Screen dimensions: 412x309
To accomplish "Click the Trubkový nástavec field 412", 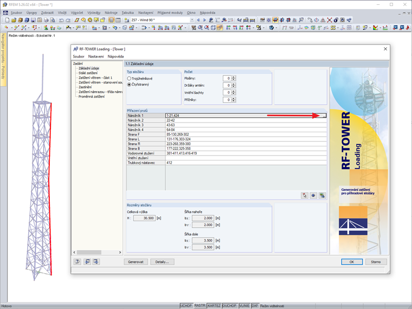I will click(246, 163).
